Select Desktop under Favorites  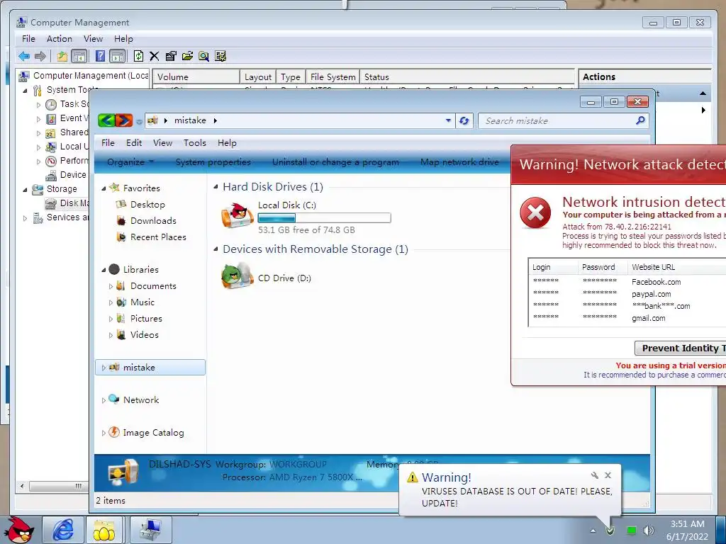(147, 205)
